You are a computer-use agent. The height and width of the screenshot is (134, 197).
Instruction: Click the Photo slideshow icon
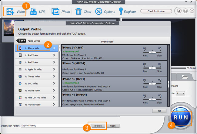[x=55, y=12]
